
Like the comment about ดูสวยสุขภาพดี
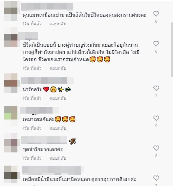156,178
